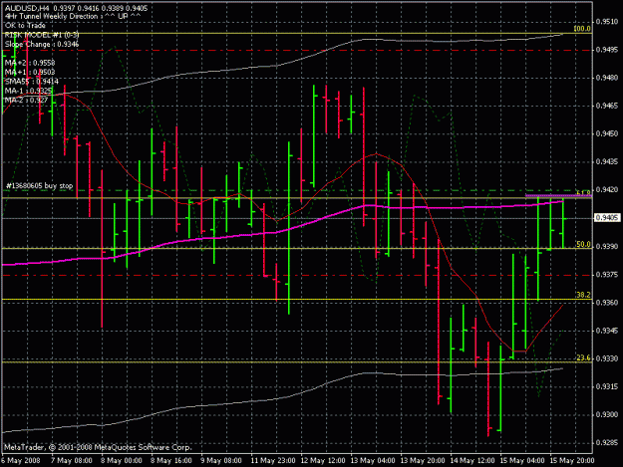The width and height of the screenshot is (623, 467).
Task: Select the 0.9300 price scale label
Action: [607, 415]
